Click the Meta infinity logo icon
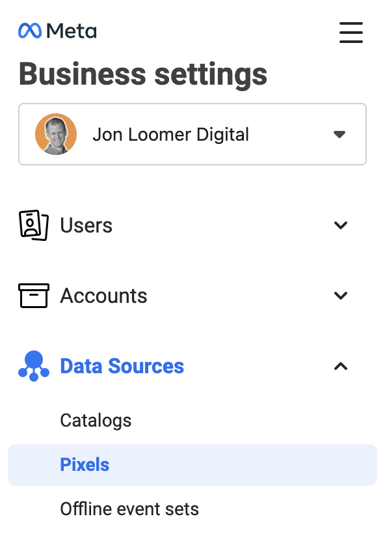385x538 pixels. click(30, 31)
